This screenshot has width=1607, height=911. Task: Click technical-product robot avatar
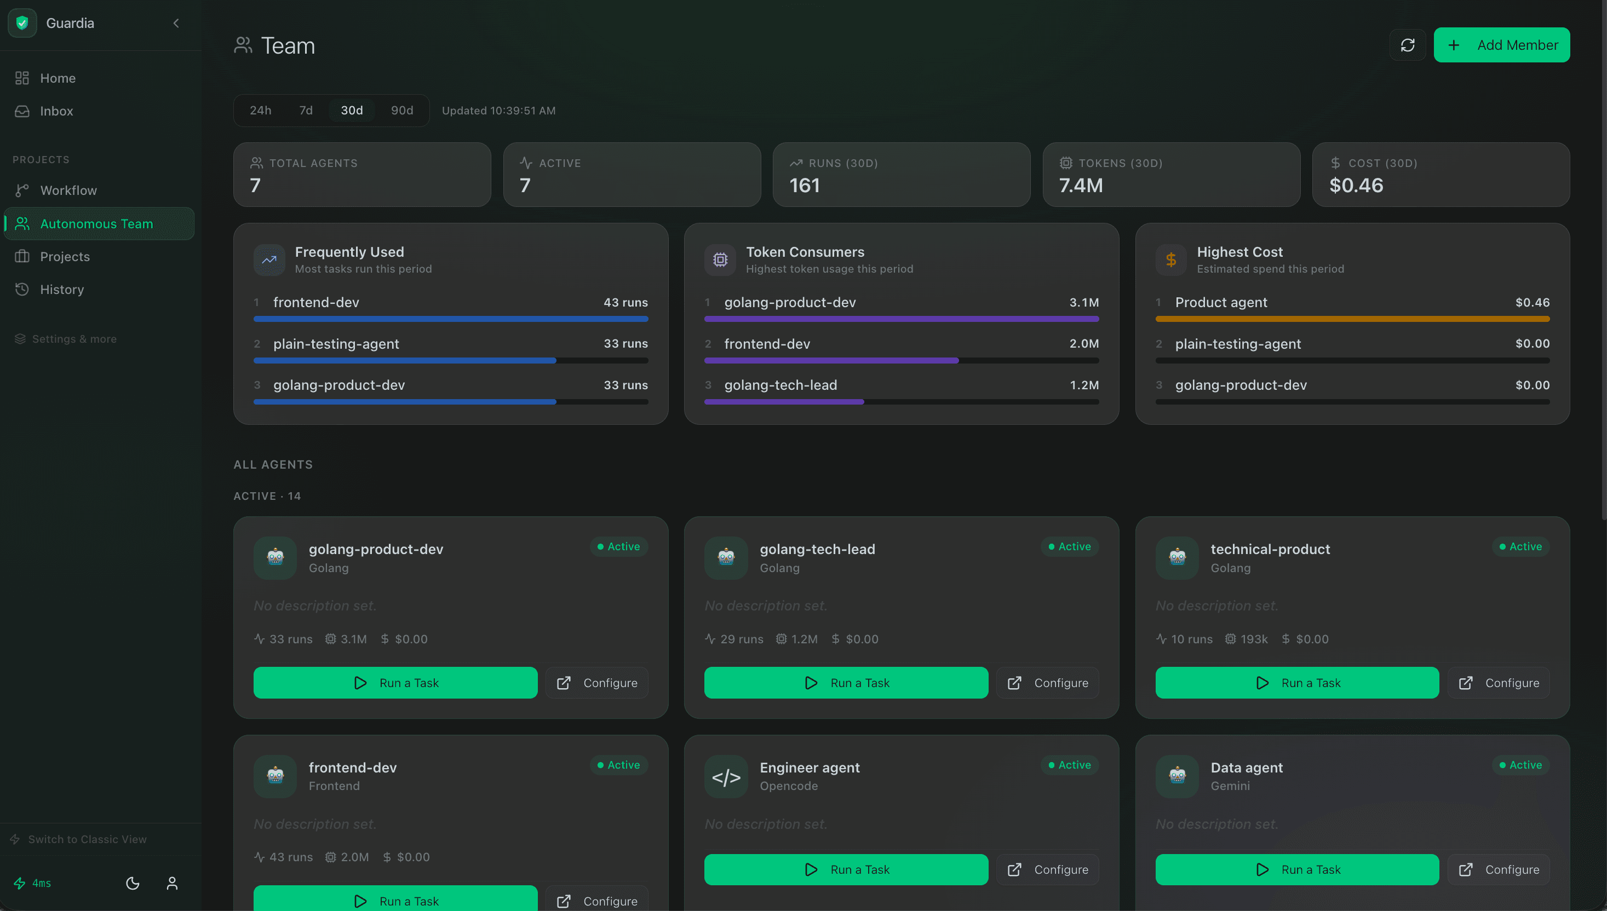(x=1177, y=557)
